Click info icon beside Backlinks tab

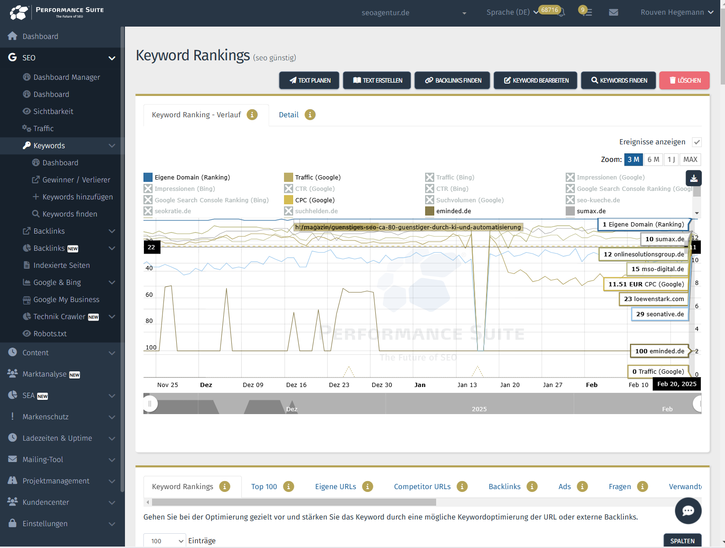tap(532, 487)
